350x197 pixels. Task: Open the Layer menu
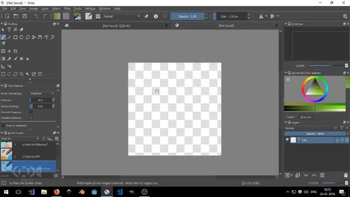point(45,9)
